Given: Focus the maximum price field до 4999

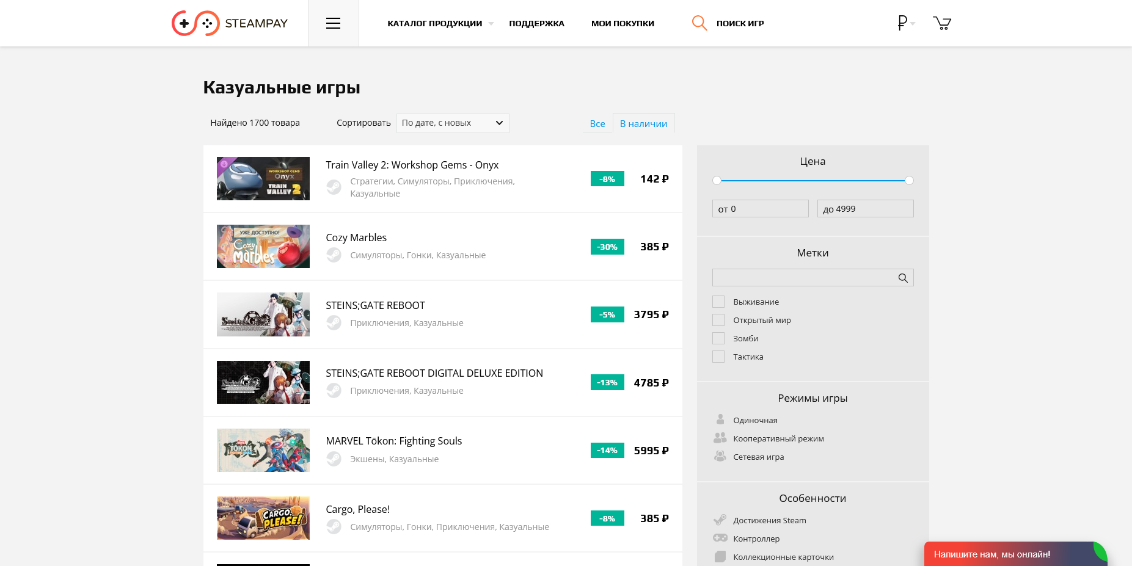Looking at the screenshot, I should coord(865,209).
